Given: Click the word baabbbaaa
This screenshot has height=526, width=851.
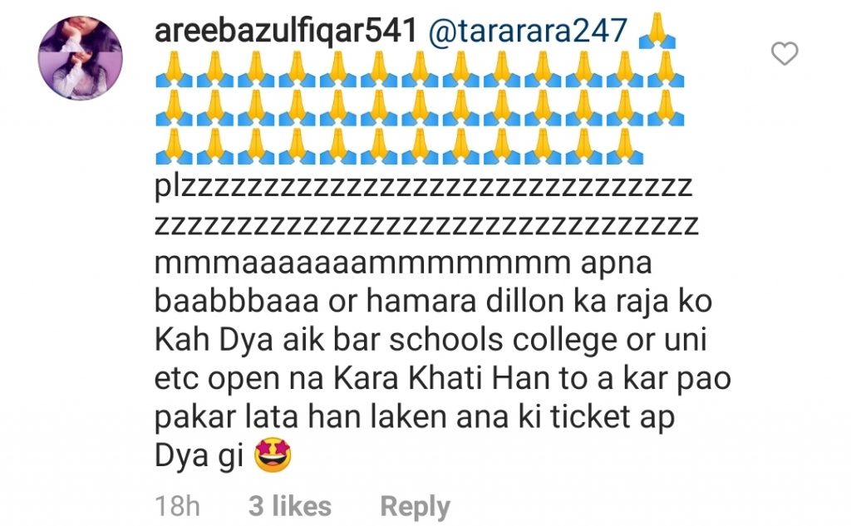Looking at the screenshot, I should 237,302.
